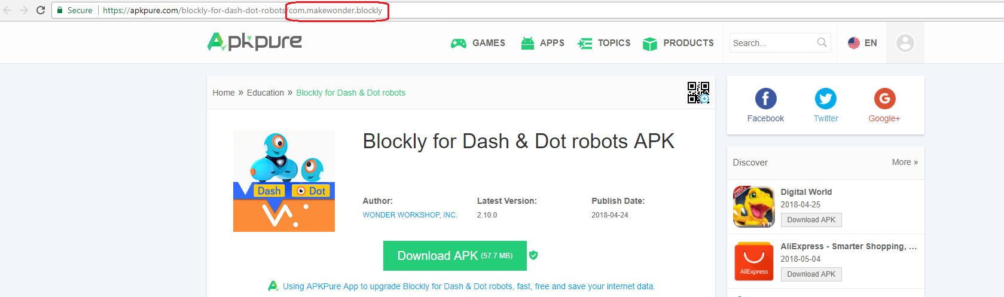Click the Download APK green button
Viewport: 1004px width, 297px height.
pyautogui.click(x=455, y=256)
